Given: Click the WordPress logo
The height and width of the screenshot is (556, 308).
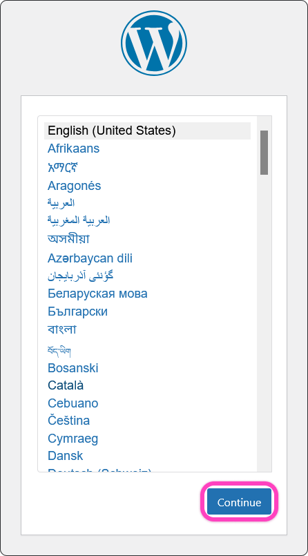Looking at the screenshot, I should click(x=154, y=44).
